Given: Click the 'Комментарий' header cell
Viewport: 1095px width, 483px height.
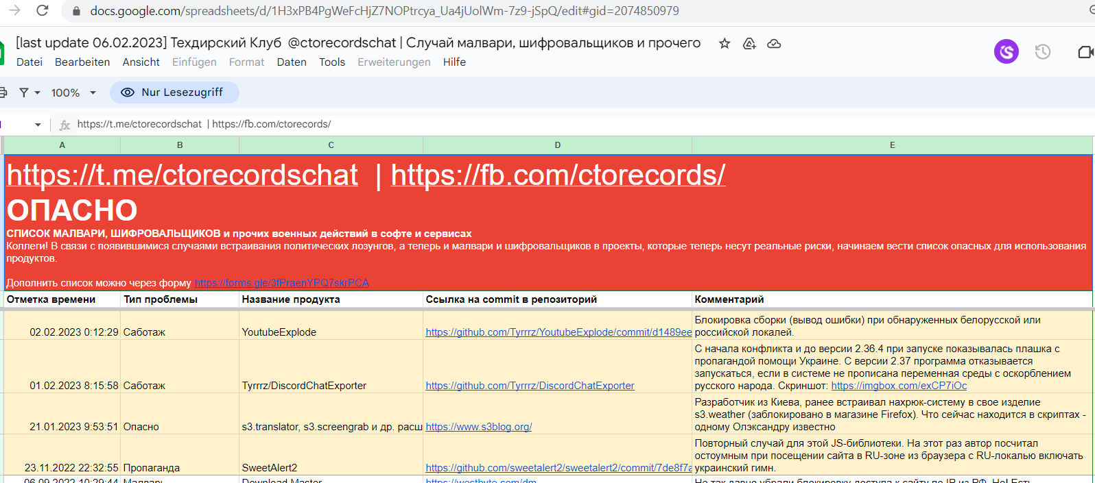Looking at the screenshot, I should pos(892,299).
